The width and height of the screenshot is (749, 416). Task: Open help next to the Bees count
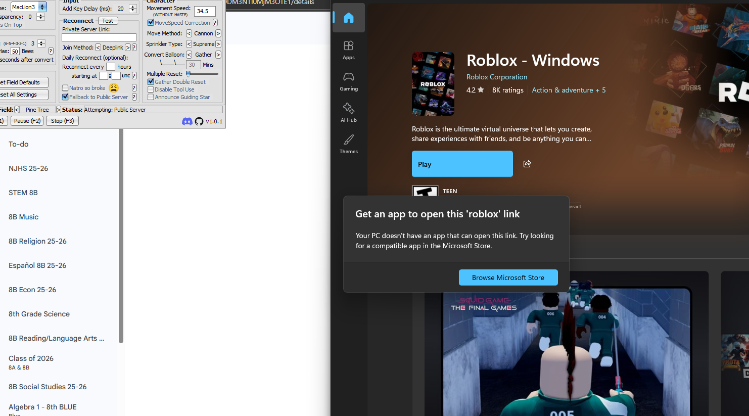click(51, 51)
